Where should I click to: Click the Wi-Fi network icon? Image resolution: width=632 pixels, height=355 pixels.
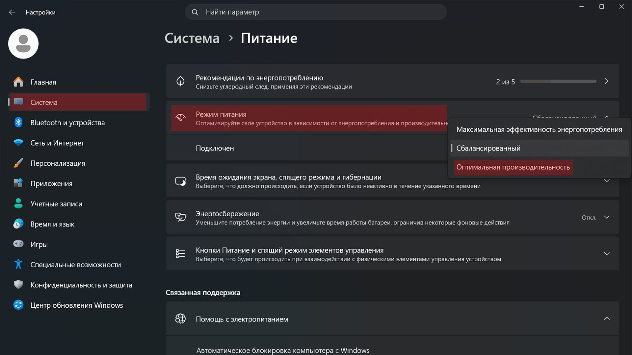tap(18, 143)
